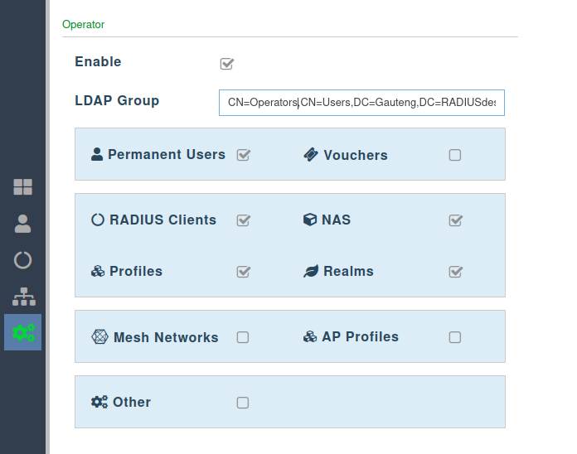This screenshot has height=454, width=577.
Task: Check the Mesh Networks checkbox
Action: (243, 337)
